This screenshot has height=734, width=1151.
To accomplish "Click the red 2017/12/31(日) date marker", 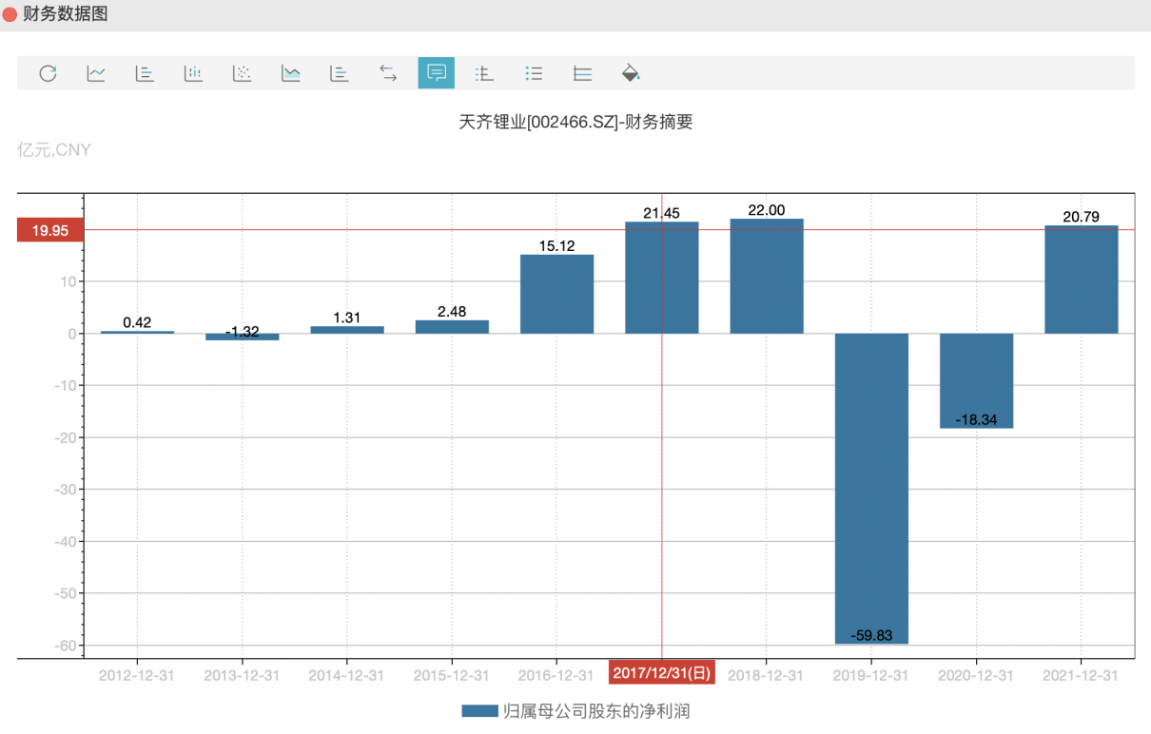I will (661, 673).
